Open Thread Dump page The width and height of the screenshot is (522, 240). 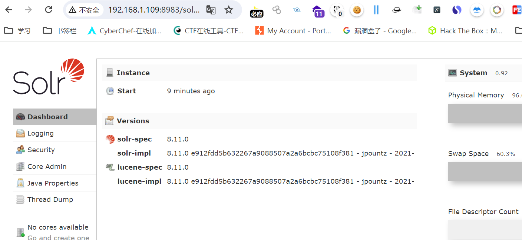pyautogui.click(x=54, y=200)
